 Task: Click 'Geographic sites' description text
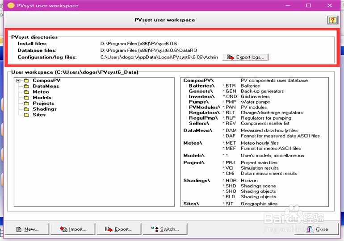pyautogui.click(x=259, y=204)
